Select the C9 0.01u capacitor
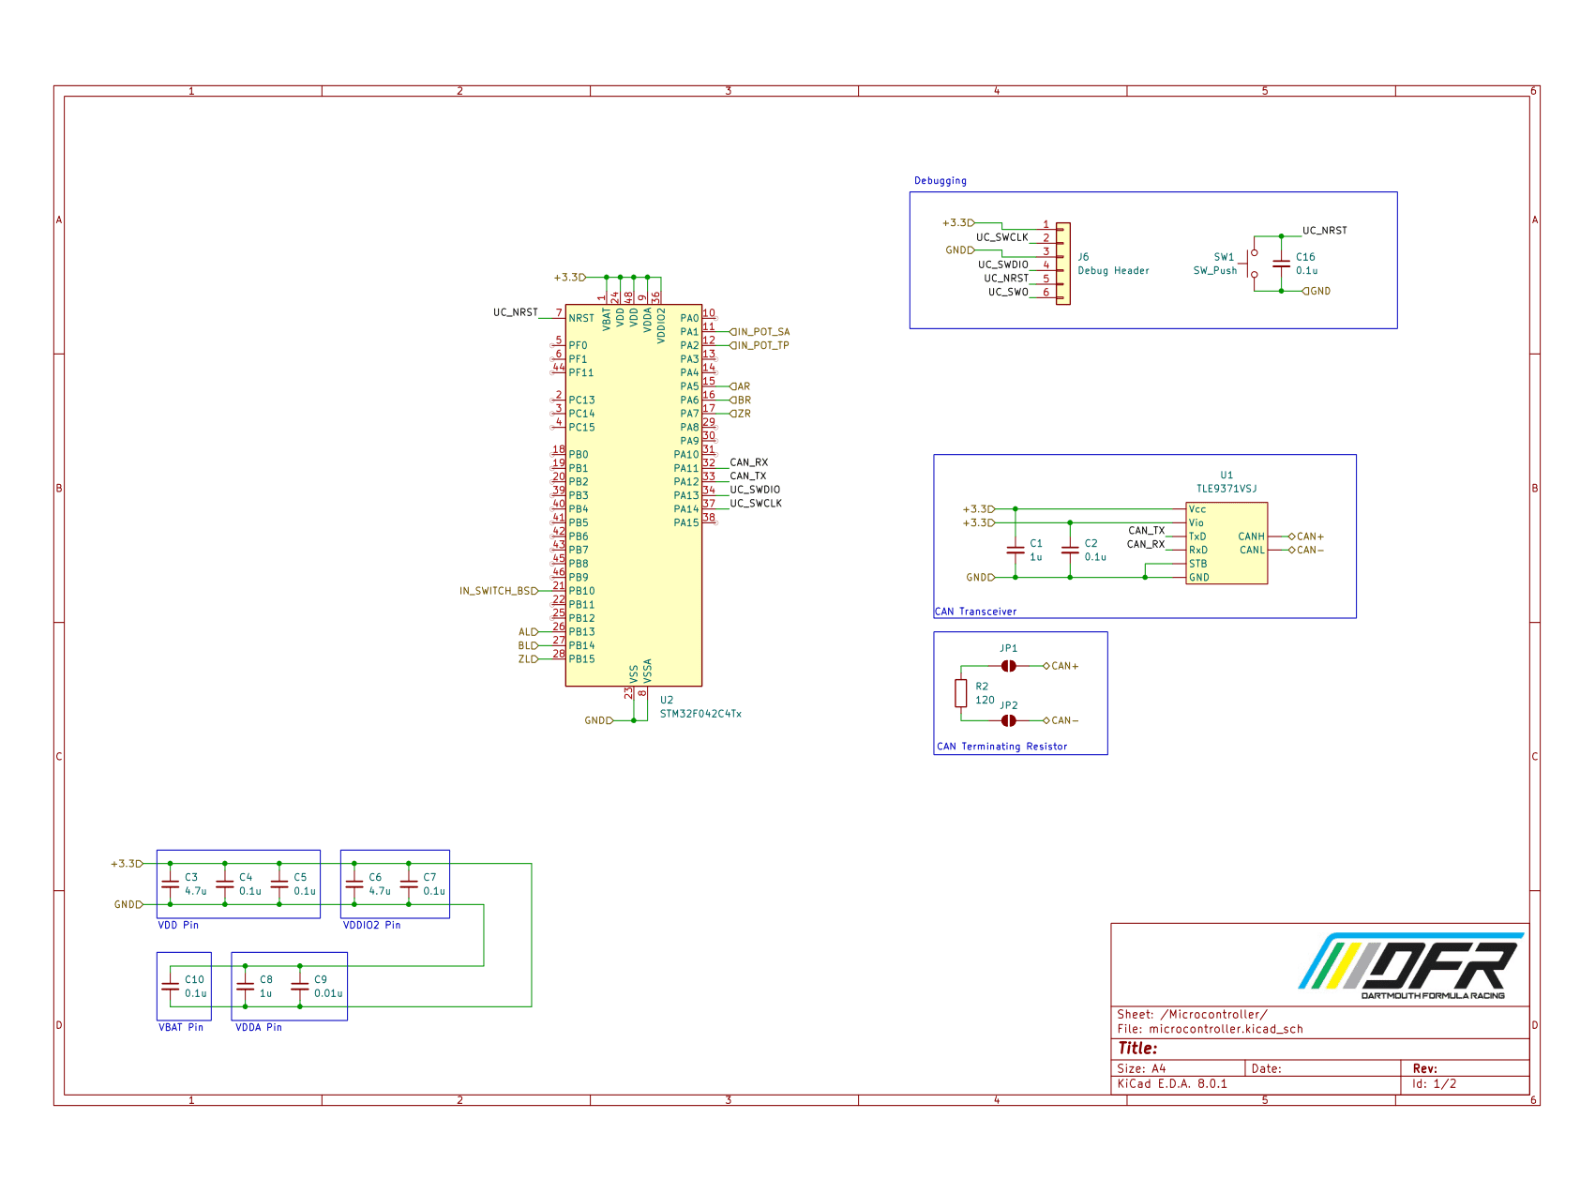This screenshot has height=1179, width=1595. point(299,986)
